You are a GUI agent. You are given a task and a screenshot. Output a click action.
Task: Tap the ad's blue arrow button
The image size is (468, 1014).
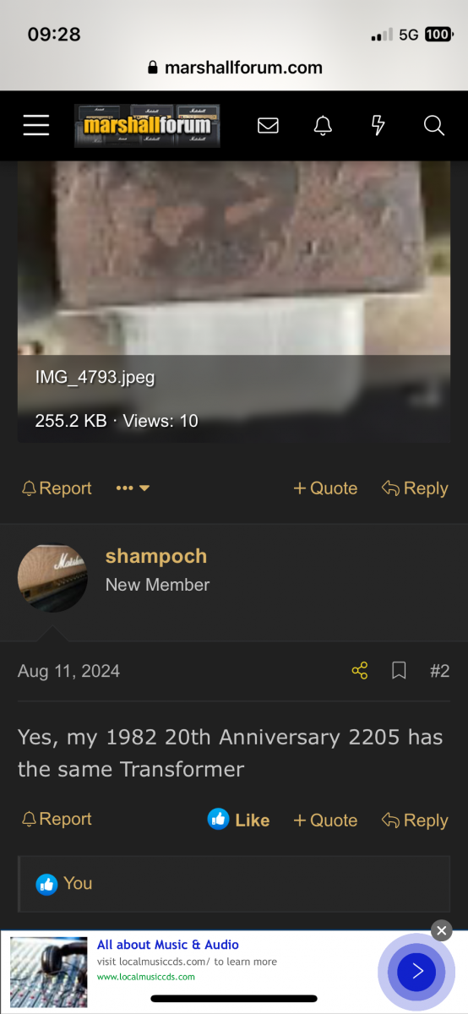417,972
